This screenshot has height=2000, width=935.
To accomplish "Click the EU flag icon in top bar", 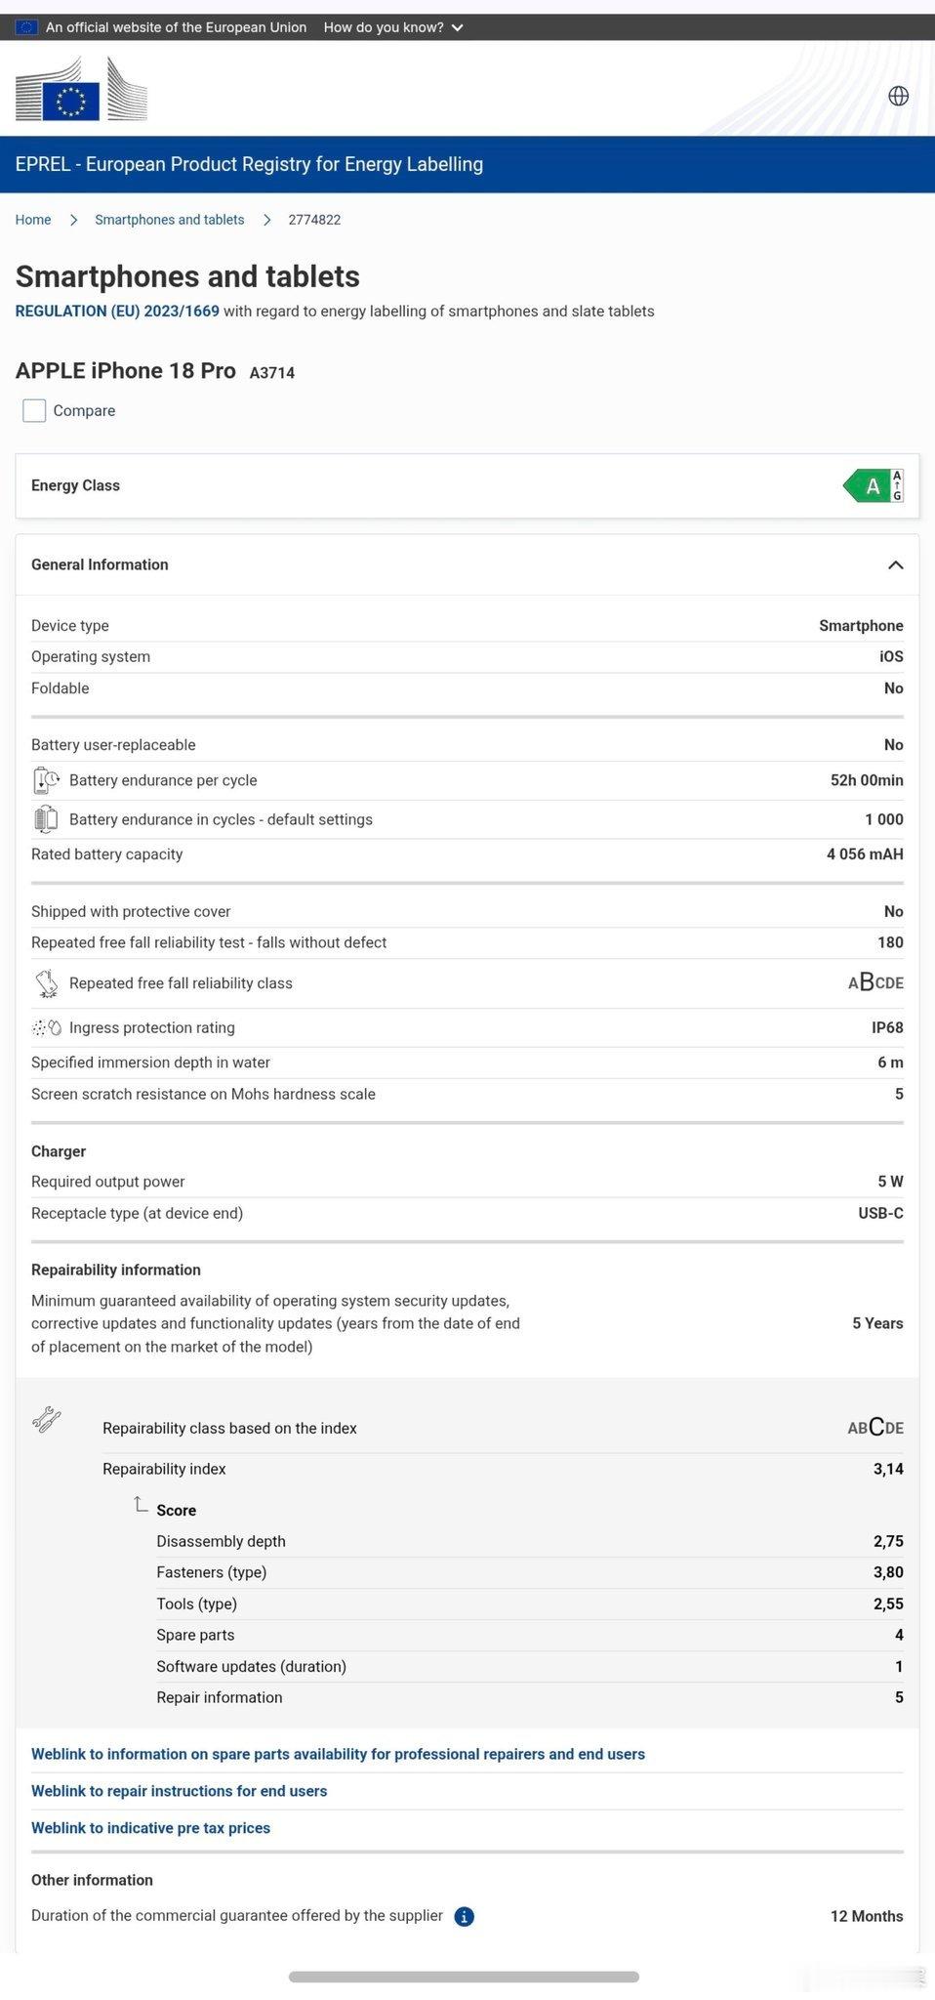I will pyautogui.click(x=26, y=27).
